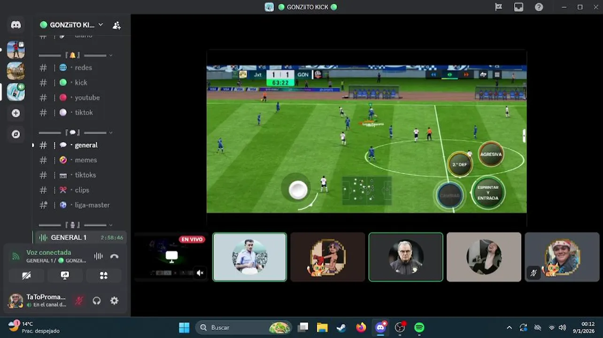The height and width of the screenshot is (338, 603).
Task: Select the GENERAL 1 voice channel
Action: [81, 238]
